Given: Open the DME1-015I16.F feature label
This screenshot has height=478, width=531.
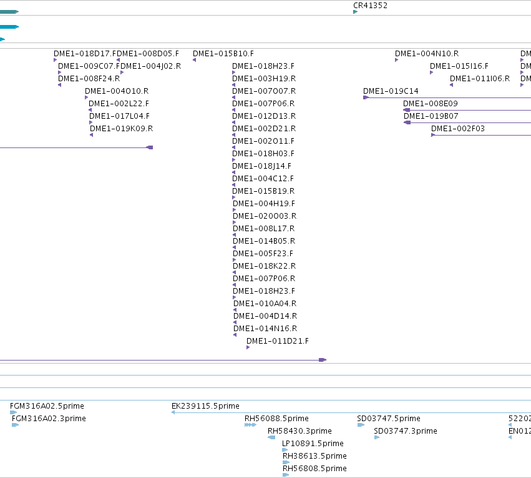Looking at the screenshot, I should tap(459, 66).
